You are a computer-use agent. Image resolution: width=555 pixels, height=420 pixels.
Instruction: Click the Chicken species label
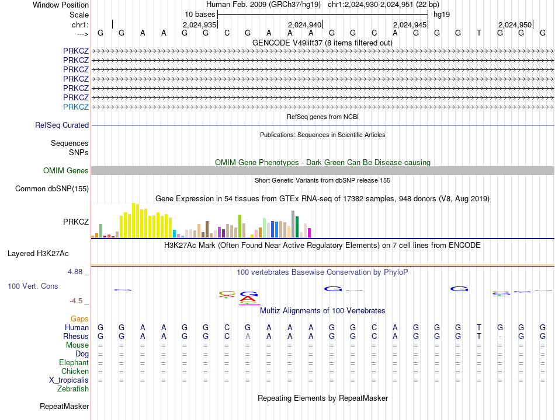click(75, 371)
